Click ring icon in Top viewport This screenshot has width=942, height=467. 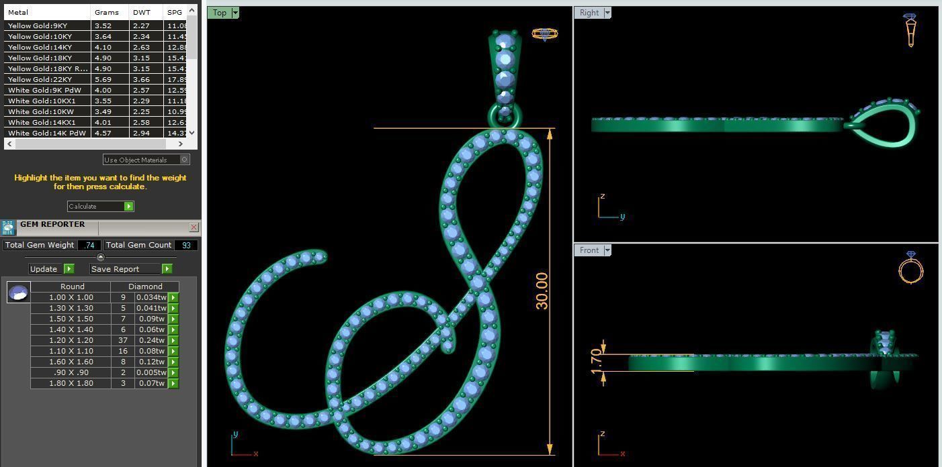(x=545, y=34)
